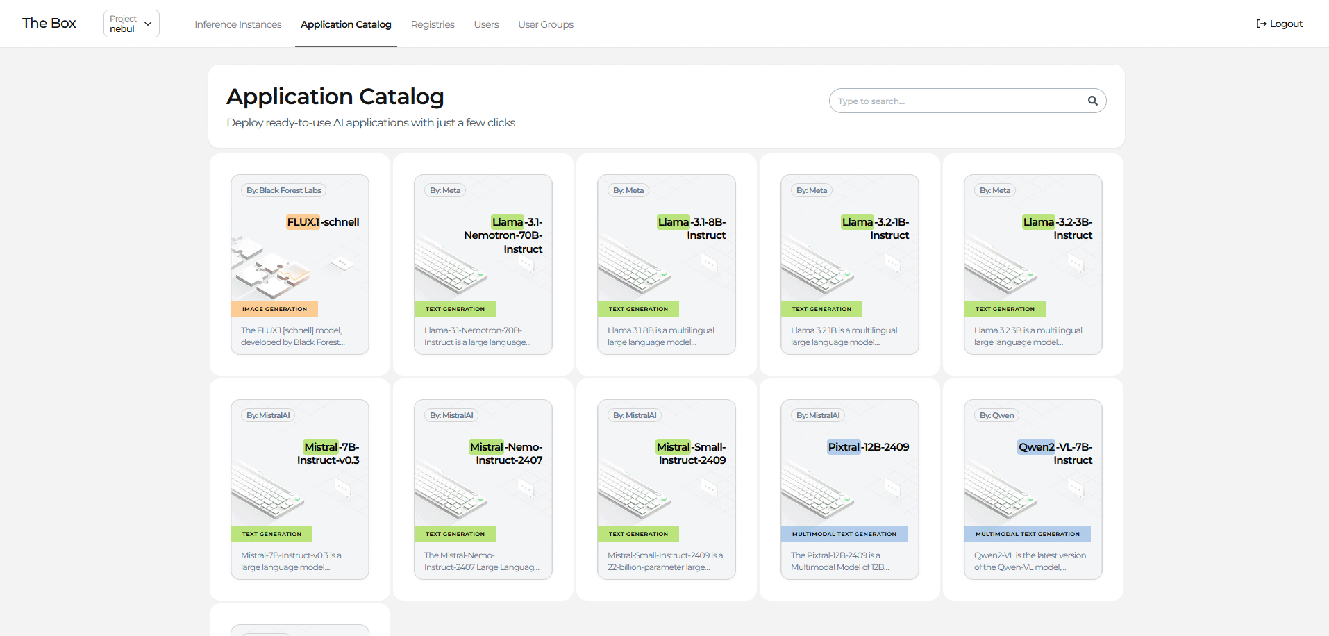Click the By: Meta publisher badge
Viewport: 1329px width, 636px height.
click(x=444, y=190)
